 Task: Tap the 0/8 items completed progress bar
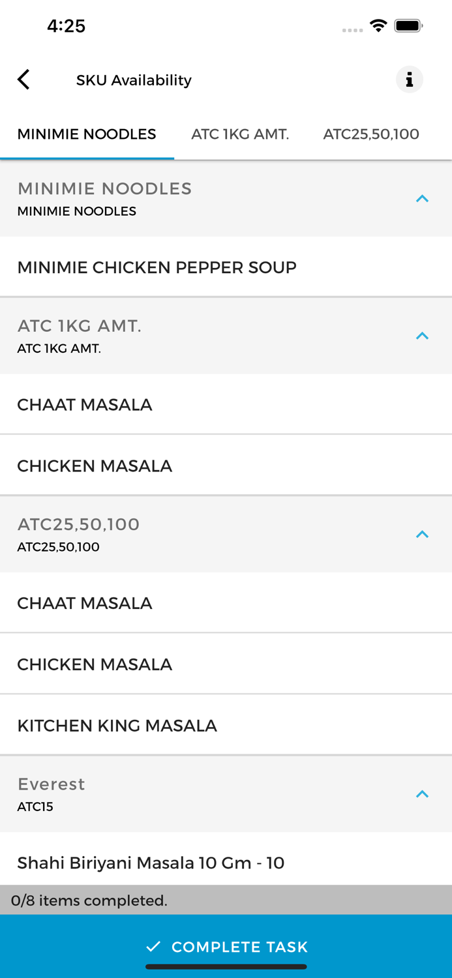[226, 900]
